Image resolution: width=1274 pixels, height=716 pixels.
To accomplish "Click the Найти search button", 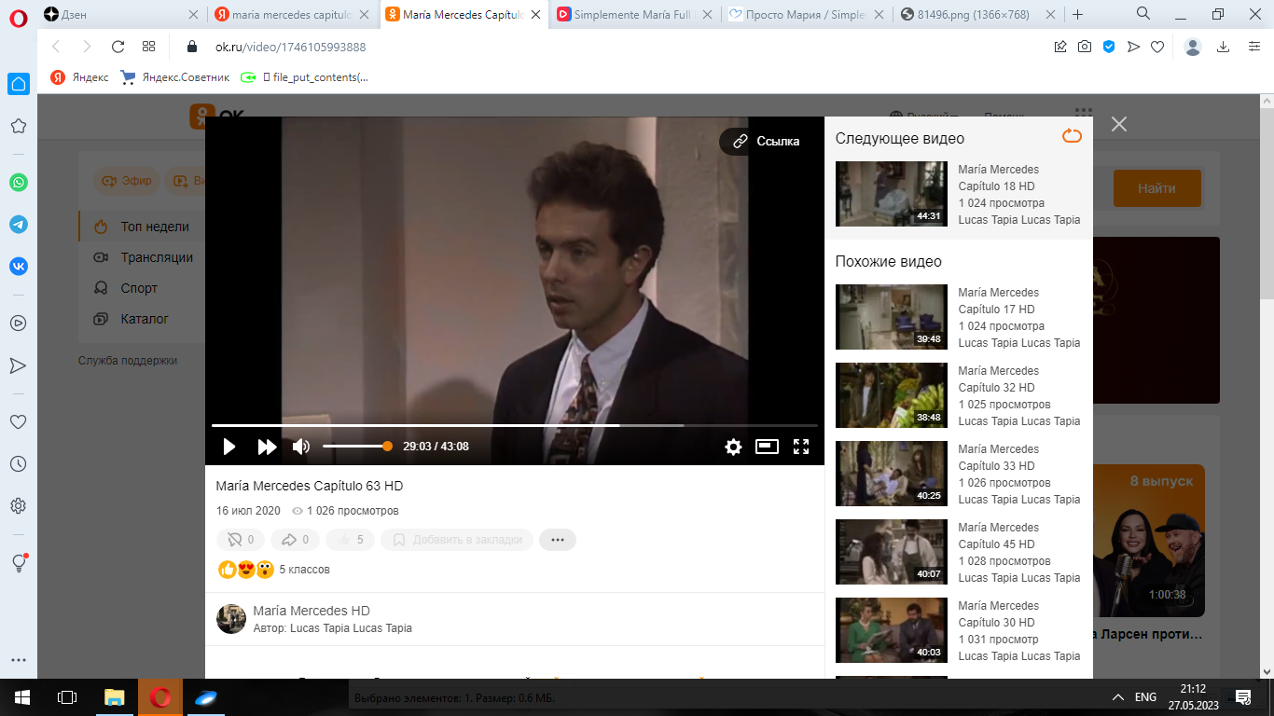I will [1156, 188].
